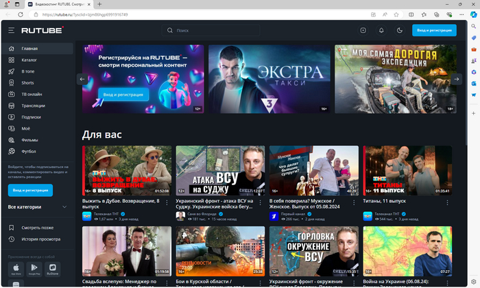Click the page vertical scrollbar
Viewport: 480px width, 288px height.
[x=466, y=83]
